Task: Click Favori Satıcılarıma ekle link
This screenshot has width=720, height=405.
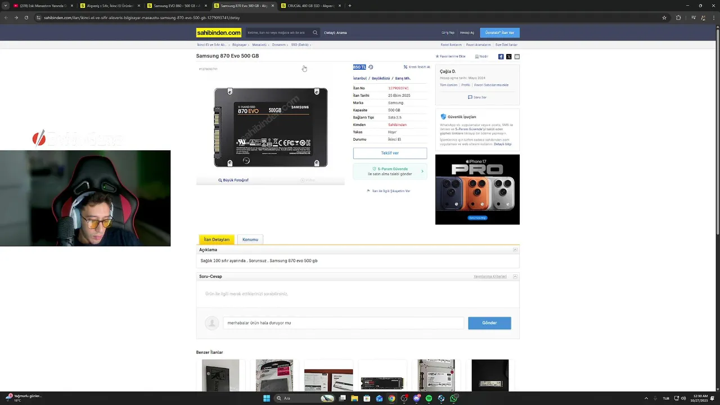Action: point(491,85)
